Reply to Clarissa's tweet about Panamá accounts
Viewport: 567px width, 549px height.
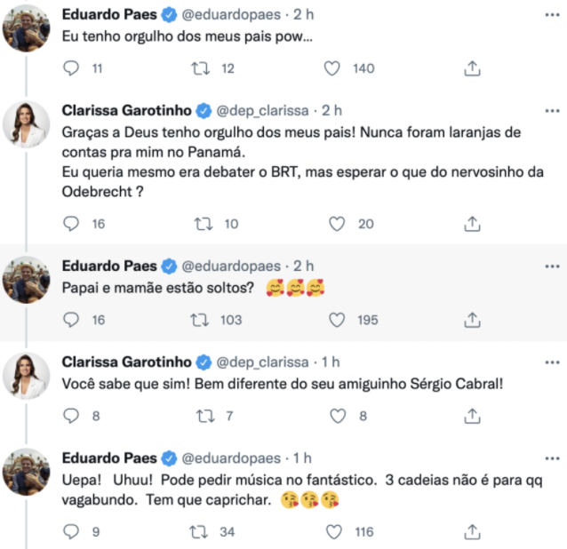click(x=73, y=224)
